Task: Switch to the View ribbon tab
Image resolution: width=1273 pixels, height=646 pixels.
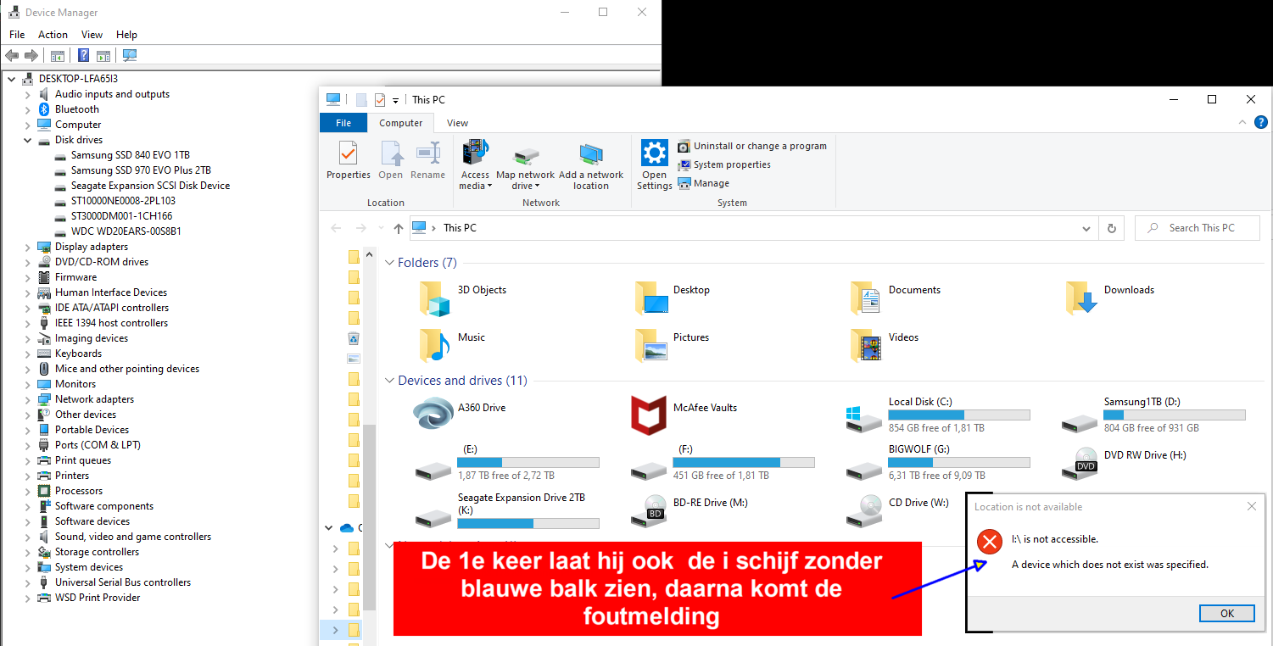Action: click(457, 123)
